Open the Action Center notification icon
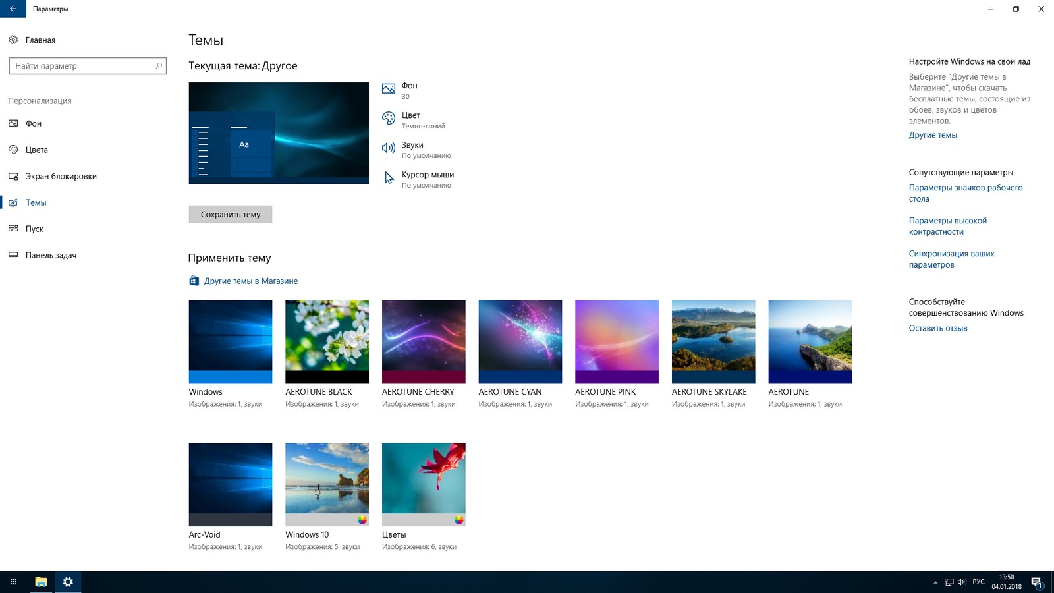1054x593 pixels. [x=1036, y=582]
